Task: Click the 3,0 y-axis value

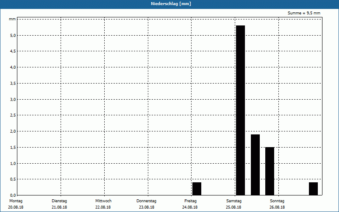Action: point(13,100)
